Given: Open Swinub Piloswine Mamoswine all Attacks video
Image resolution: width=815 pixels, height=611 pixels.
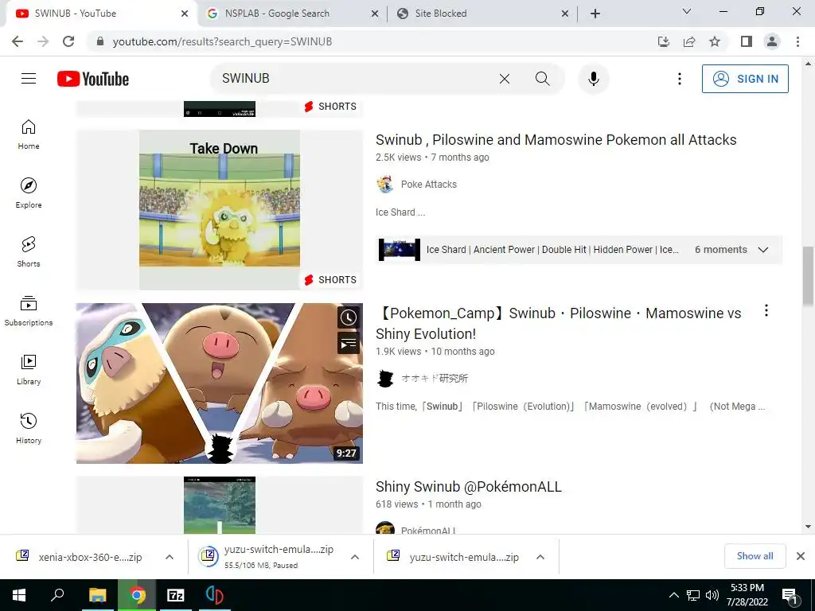Looking at the screenshot, I should pyautogui.click(x=556, y=140).
